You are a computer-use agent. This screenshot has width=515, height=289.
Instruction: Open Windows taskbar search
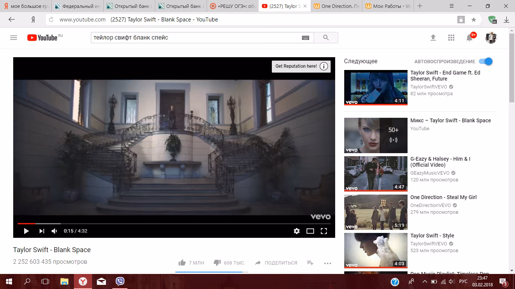pyautogui.click(x=27, y=281)
